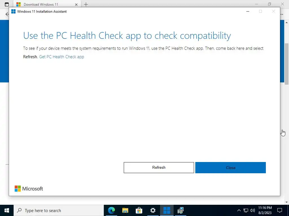Select Windows 11 Installation Assistant taskbar icon
This screenshot has height=216, width=289.
pos(167,210)
